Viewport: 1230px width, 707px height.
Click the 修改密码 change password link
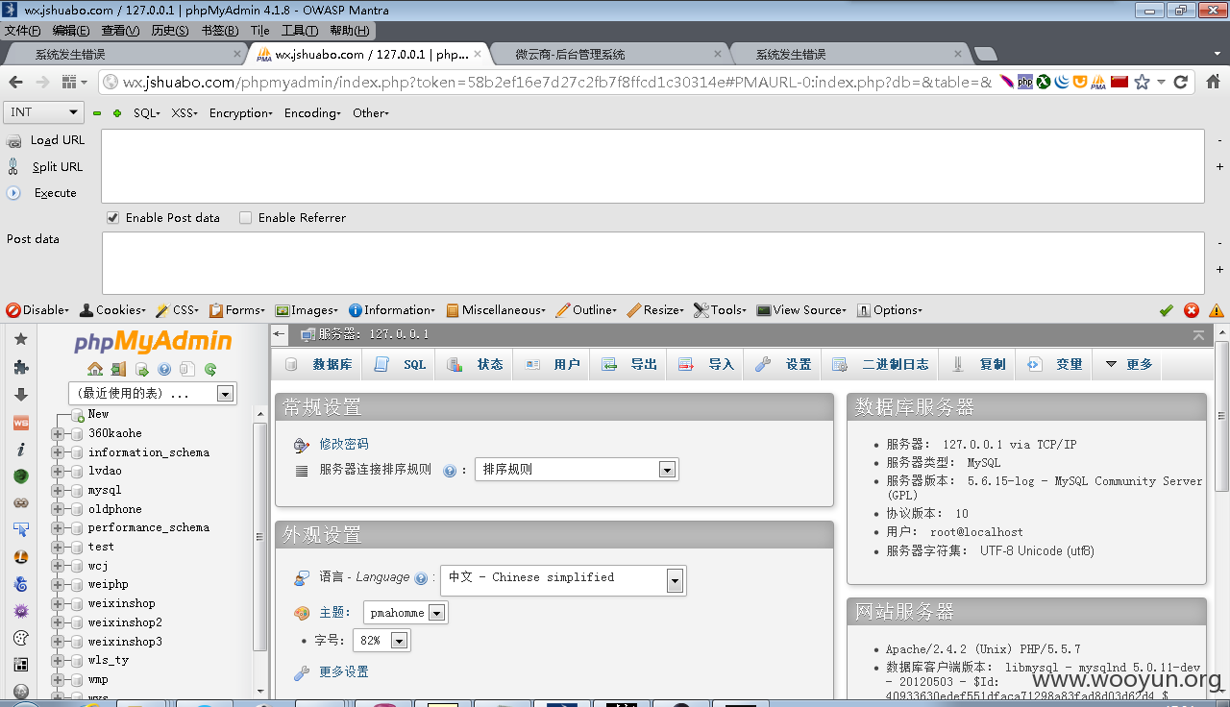click(x=344, y=445)
